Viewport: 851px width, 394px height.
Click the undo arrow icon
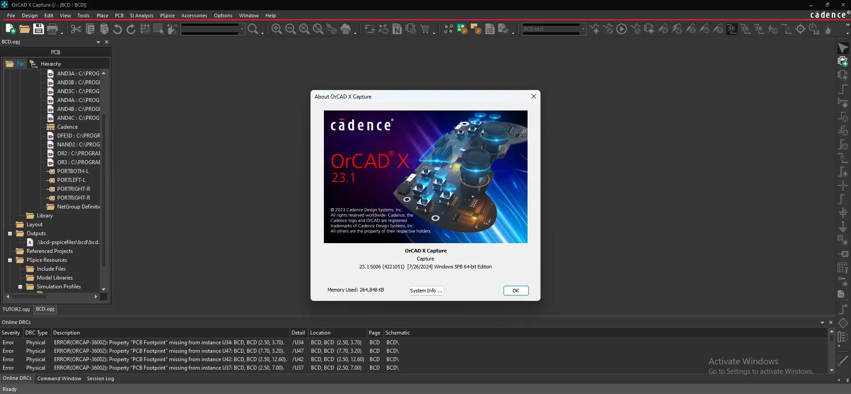(x=118, y=29)
